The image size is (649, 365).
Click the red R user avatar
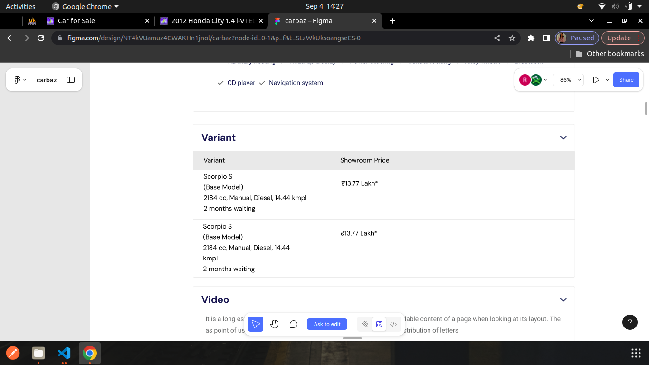(525, 80)
